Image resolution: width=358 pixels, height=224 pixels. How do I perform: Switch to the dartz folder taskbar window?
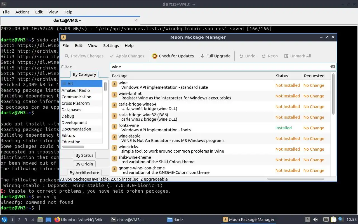pos(175,220)
